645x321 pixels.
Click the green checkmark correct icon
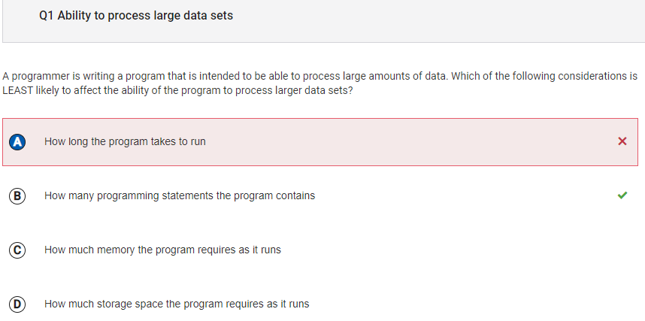point(622,195)
